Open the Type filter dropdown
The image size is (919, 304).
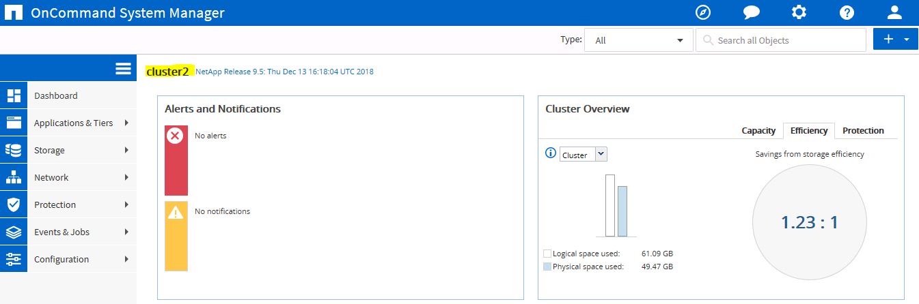(x=639, y=40)
